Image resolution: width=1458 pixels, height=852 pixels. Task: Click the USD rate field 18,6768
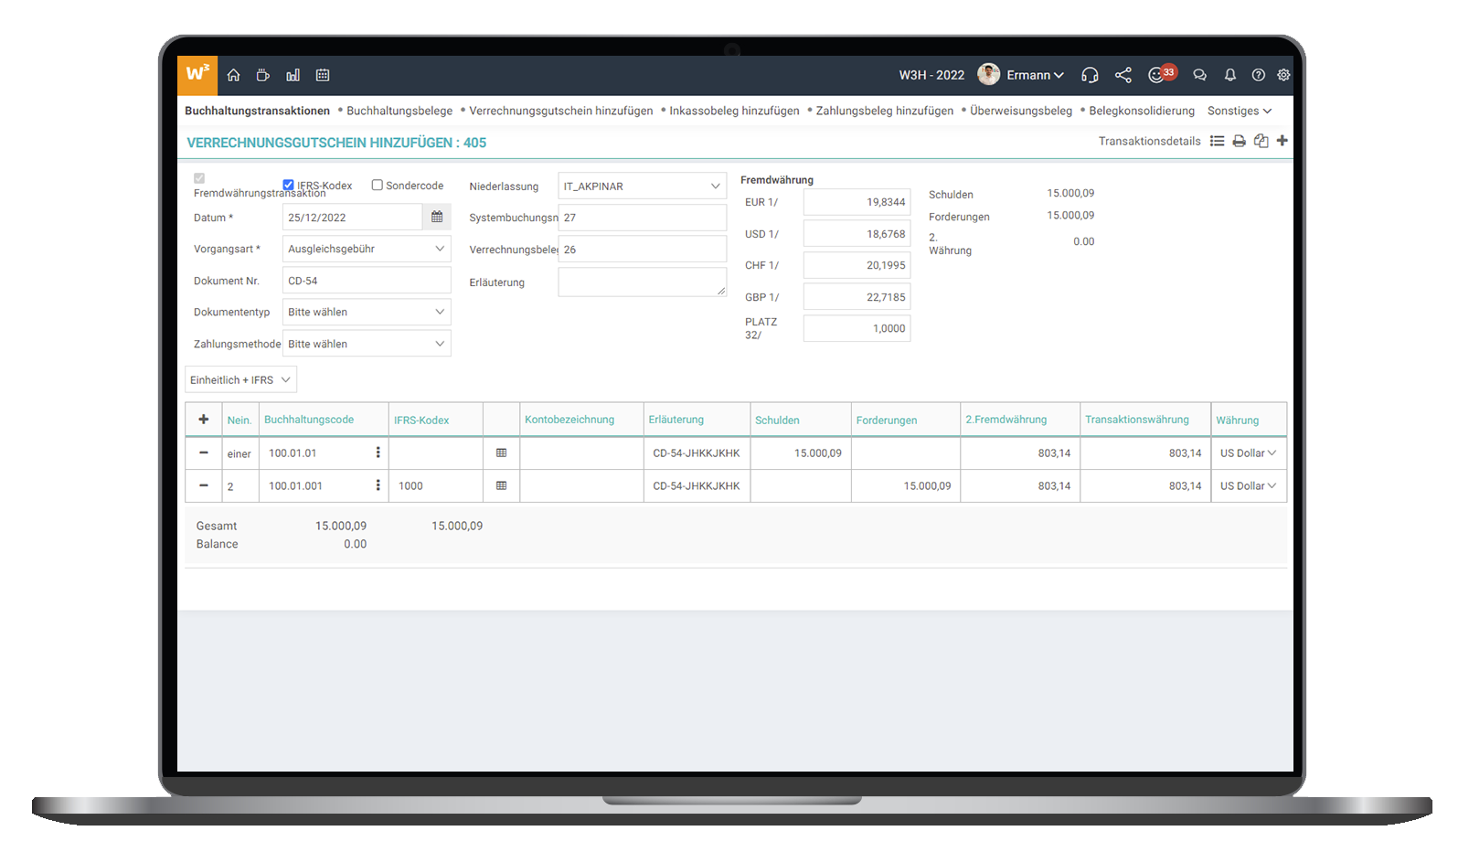[857, 234]
